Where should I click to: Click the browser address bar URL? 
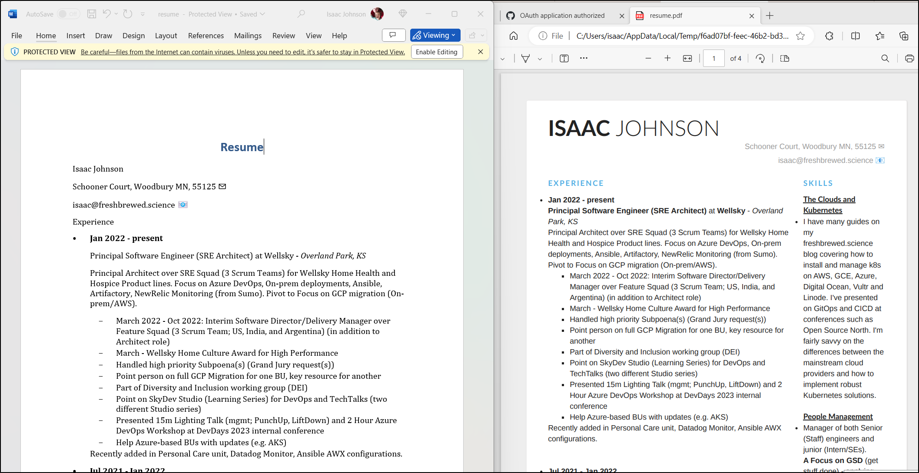(x=682, y=36)
